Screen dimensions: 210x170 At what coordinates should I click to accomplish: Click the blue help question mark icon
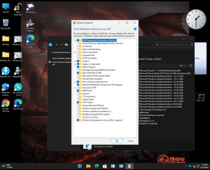pyautogui.click(x=135, y=29)
